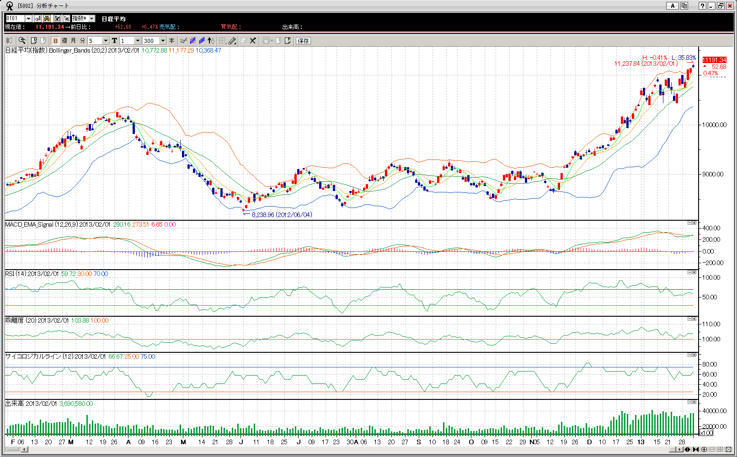Expand the 指数 category dropdown
The height and width of the screenshot is (457, 737).
[91, 18]
